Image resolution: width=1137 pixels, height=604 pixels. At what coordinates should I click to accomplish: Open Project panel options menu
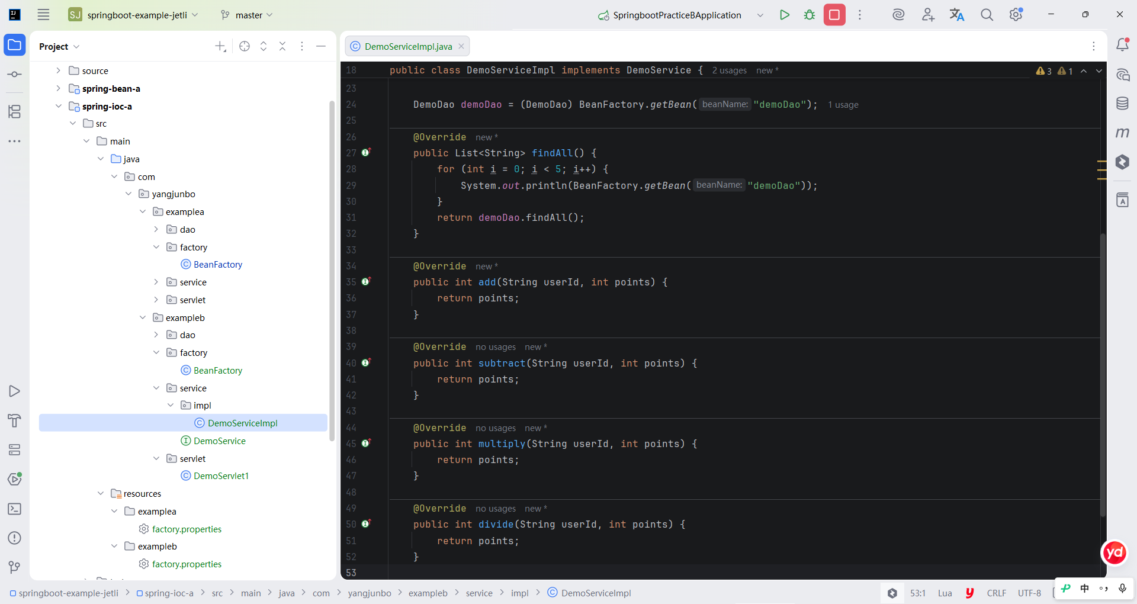pos(302,46)
